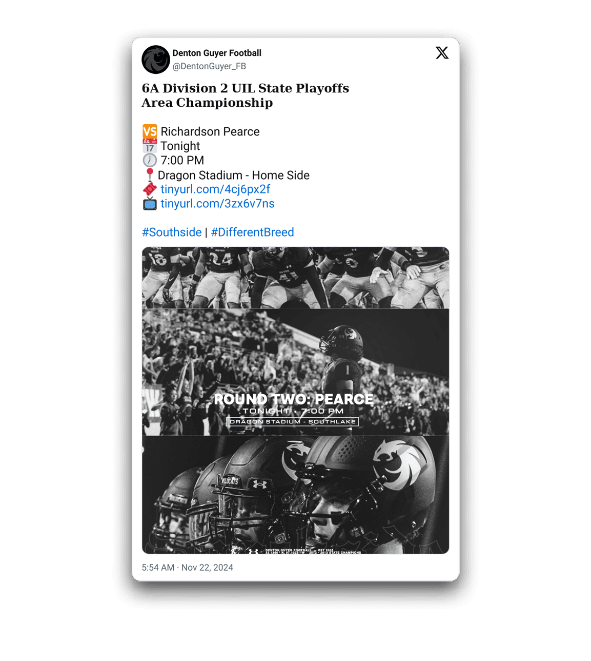Click the red pushpin location emoji
Viewport: 591px width, 661px height.
click(150, 175)
